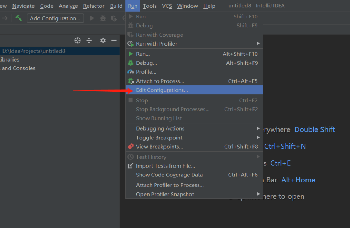Choose Run... menu entry
Viewport: 350px width, 228px height.
coord(194,54)
